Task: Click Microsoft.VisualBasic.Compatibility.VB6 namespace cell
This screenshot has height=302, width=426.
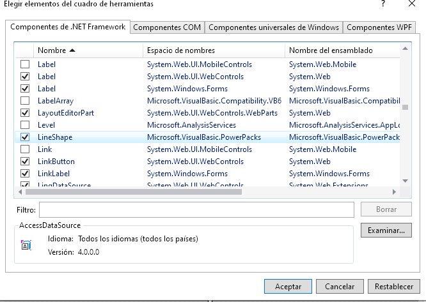Action: click(214, 101)
